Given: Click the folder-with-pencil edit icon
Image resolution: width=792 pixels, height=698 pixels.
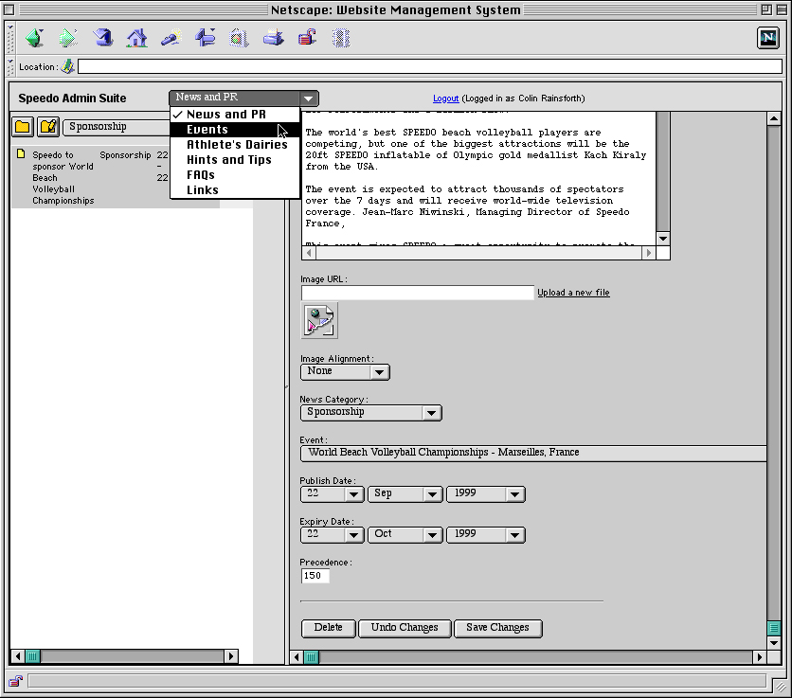Looking at the screenshot, I should coord(48,127).
